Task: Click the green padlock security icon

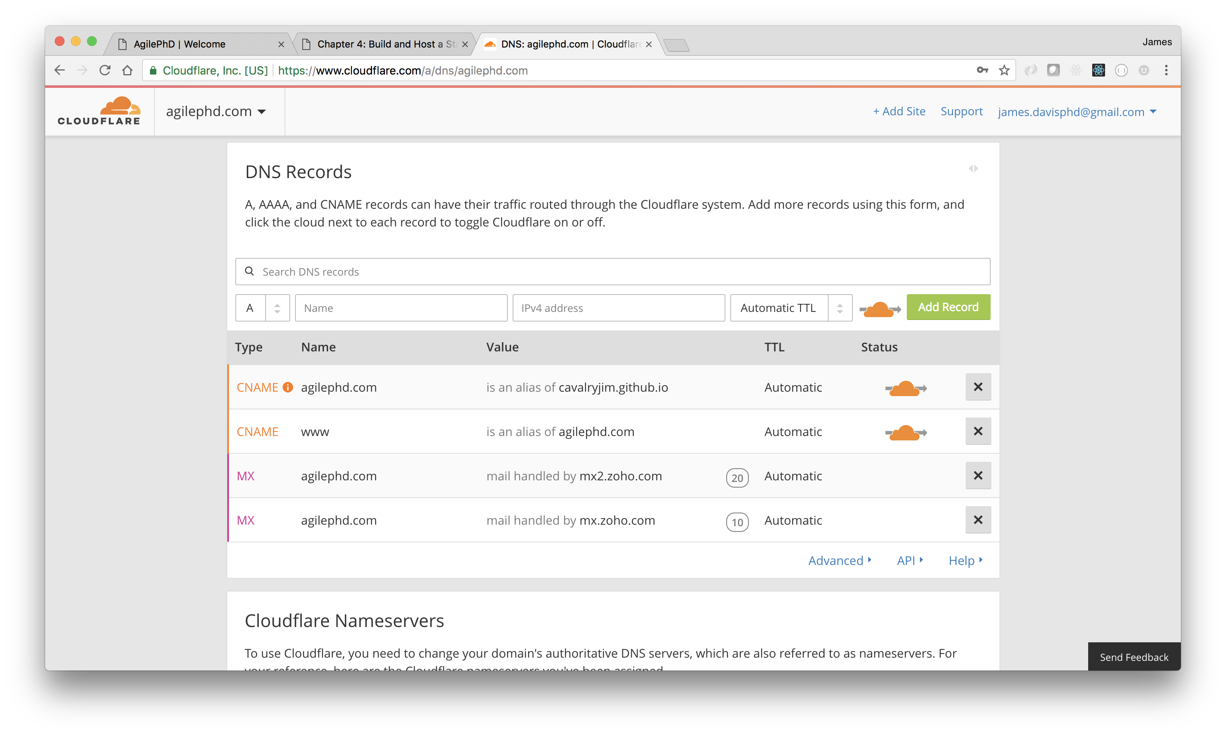Action: tap(153, 71)
